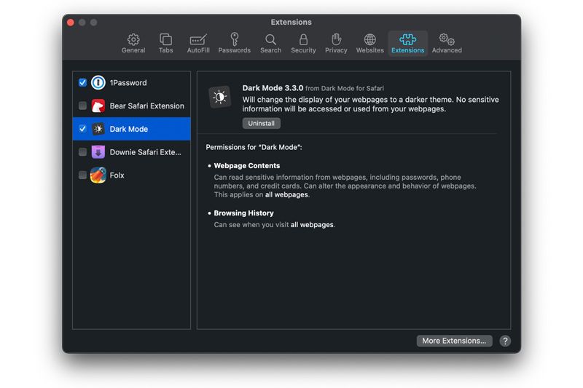Screen dimensions: 583x388
Task: Click the 1Password extension icon
Action: point(98,82)
